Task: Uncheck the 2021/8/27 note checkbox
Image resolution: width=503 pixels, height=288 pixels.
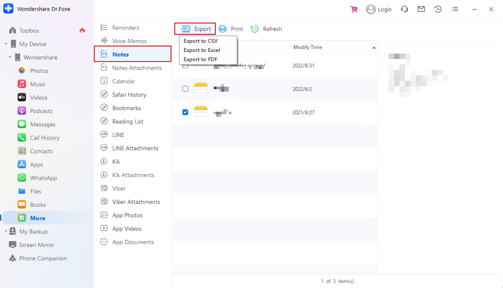Action: [185, 112]
